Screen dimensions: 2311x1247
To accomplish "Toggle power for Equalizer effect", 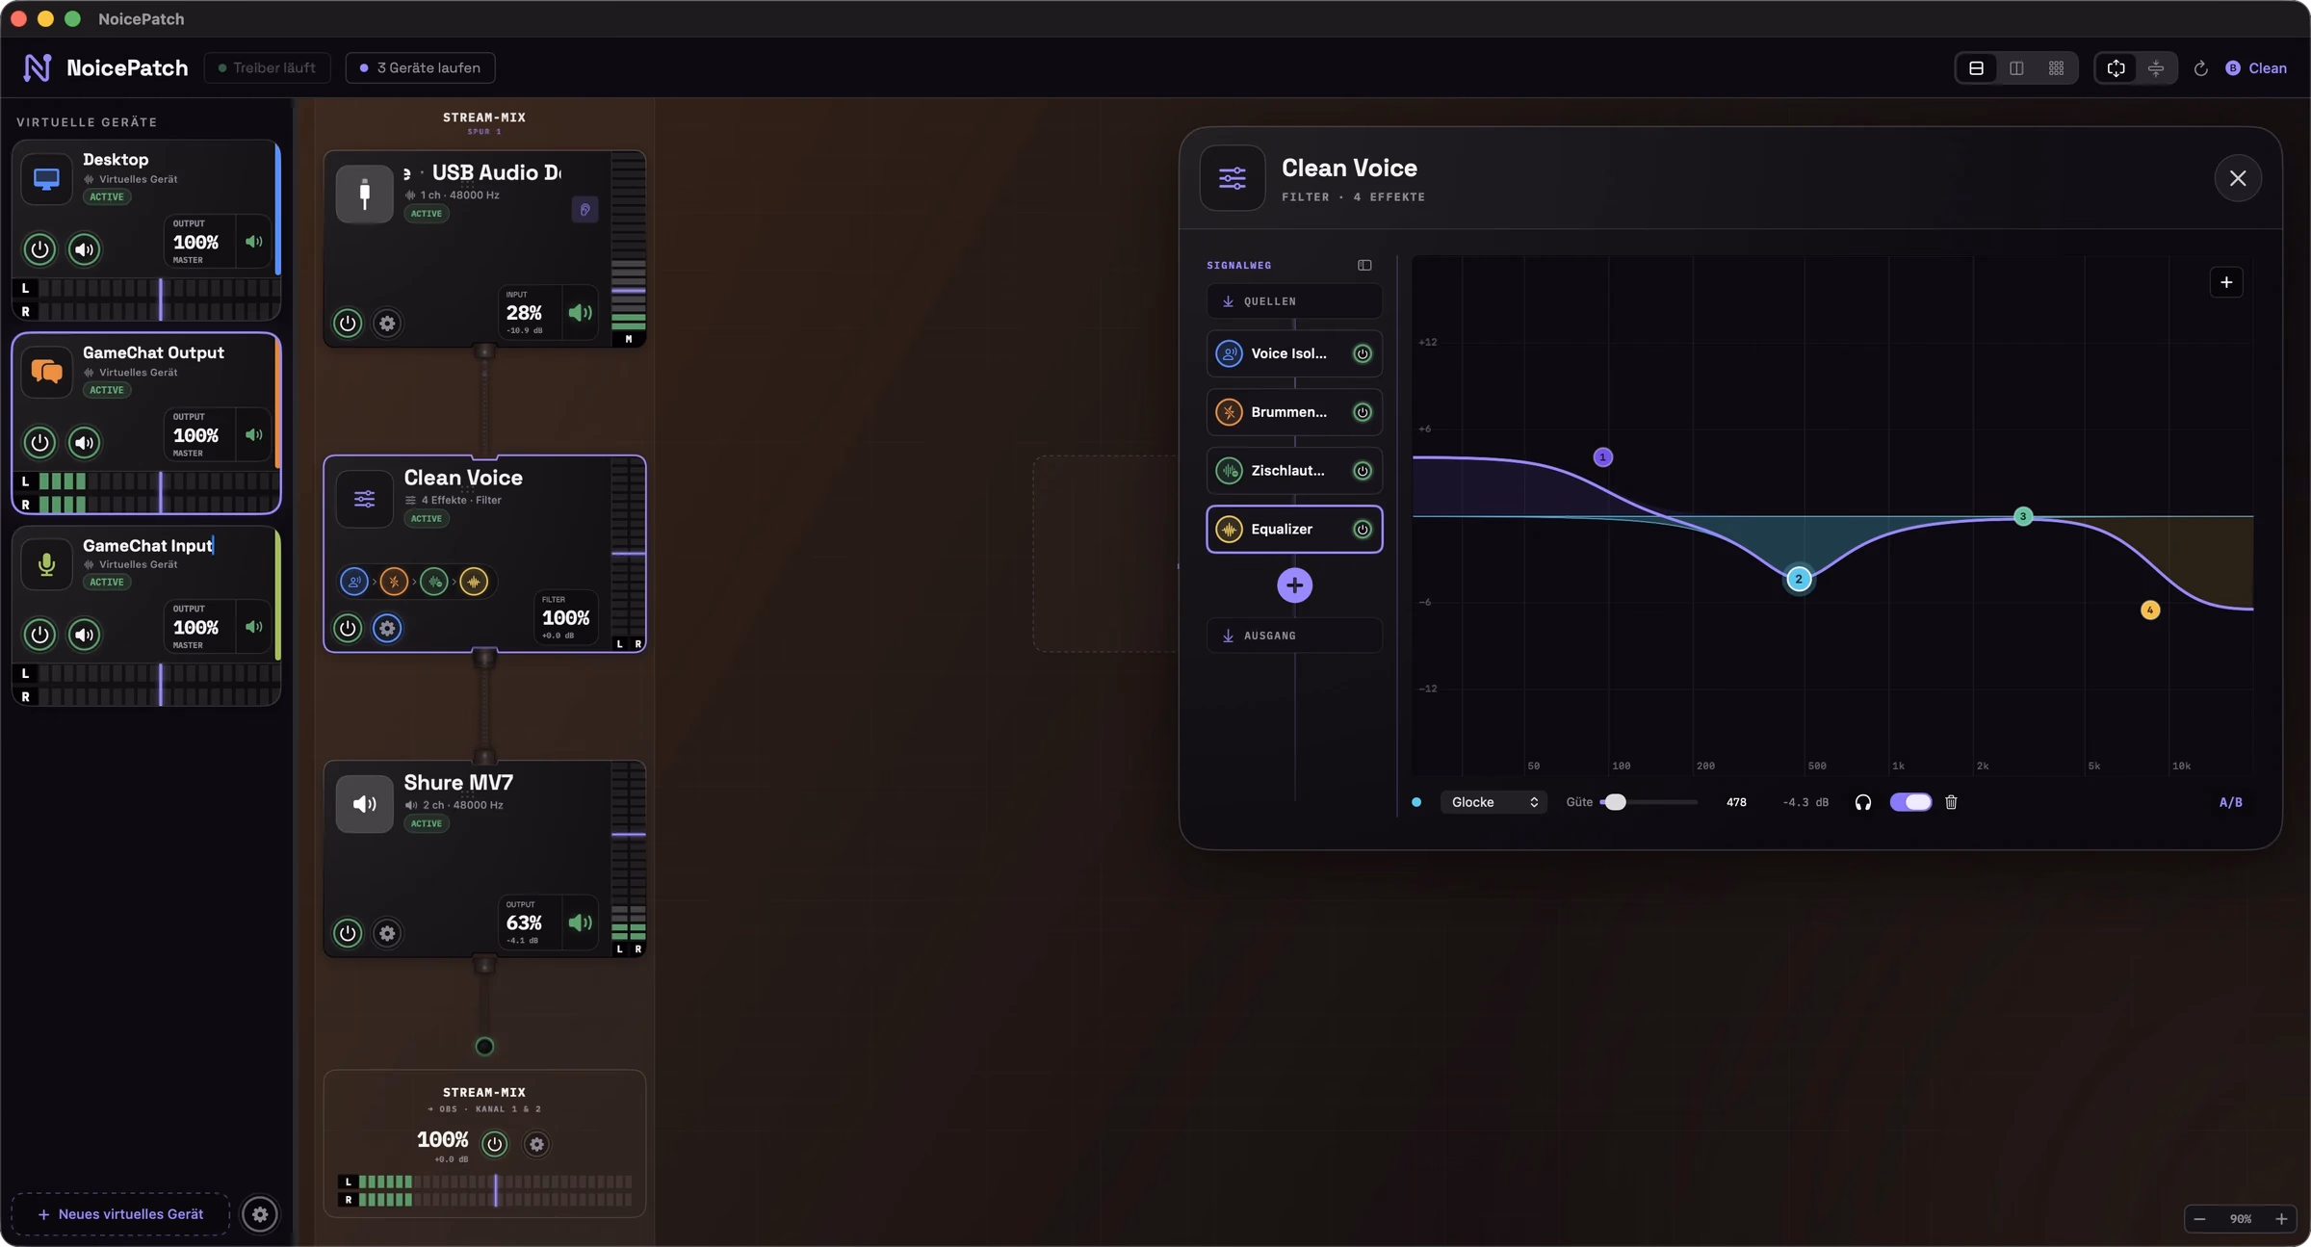I will 1363,530.
